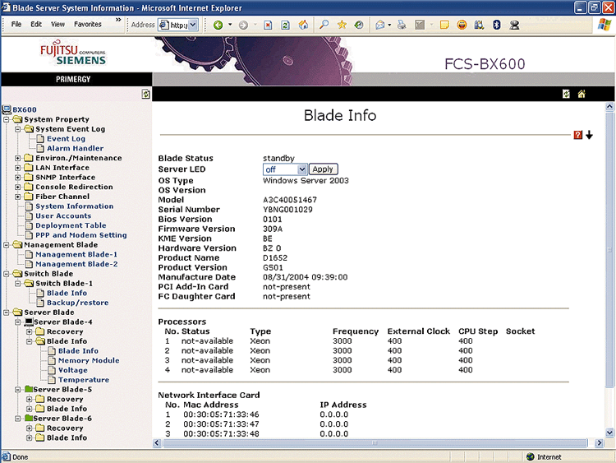The width and height of the screenshot is (616, 463).
Task: Click the Print toolbar icon
Action: [x=402, y=25]
